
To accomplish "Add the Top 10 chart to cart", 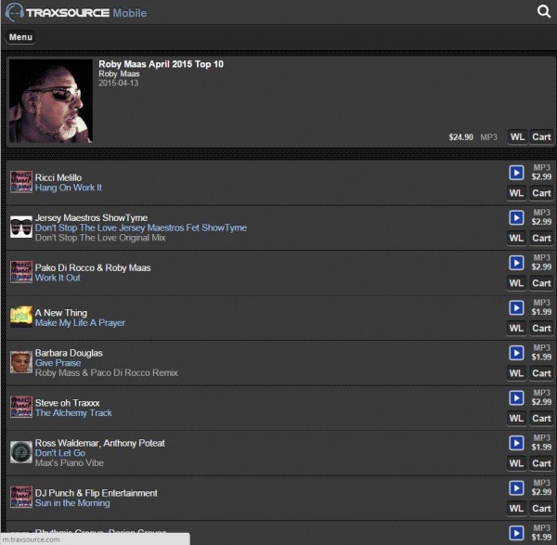I will (541, 137).
